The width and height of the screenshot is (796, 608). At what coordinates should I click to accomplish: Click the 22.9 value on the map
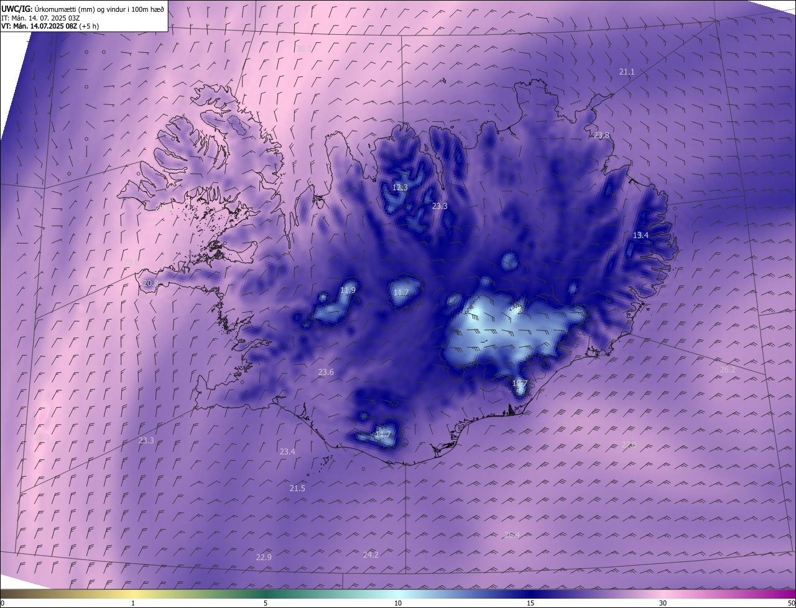[264, 557]
